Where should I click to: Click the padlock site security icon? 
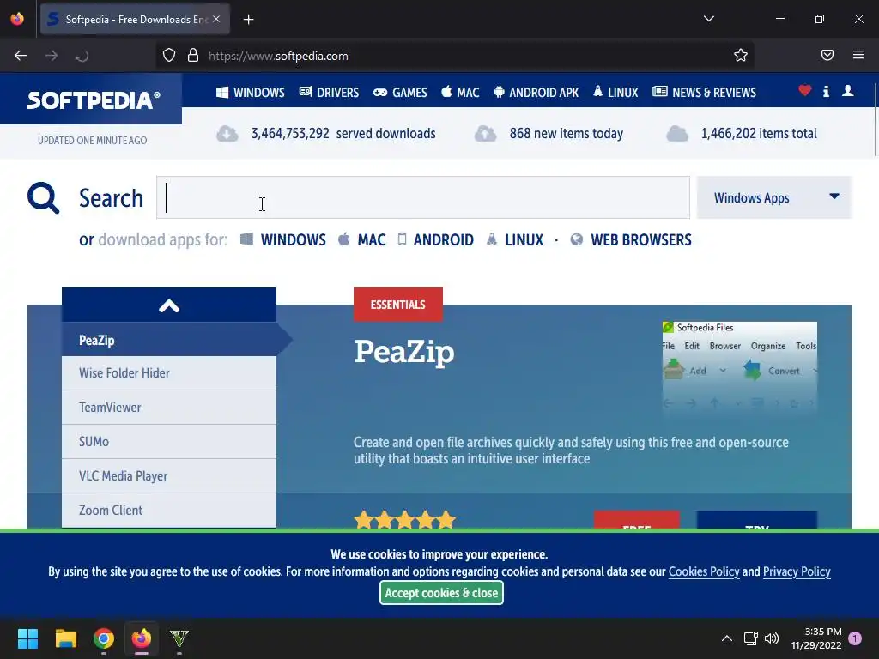193,56
